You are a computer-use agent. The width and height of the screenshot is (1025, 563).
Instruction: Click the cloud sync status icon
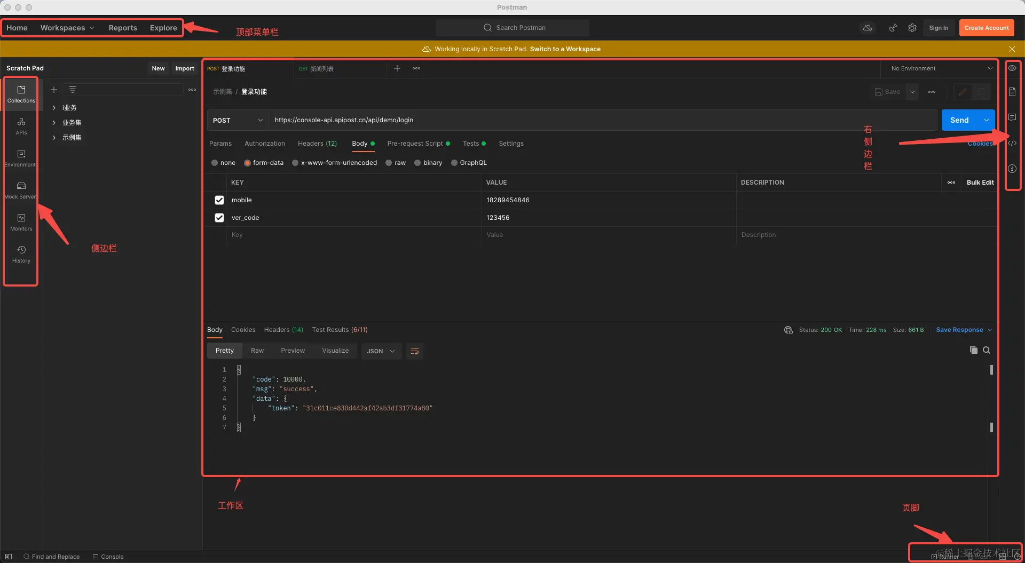pyautogui.click(x=868, y=28)
